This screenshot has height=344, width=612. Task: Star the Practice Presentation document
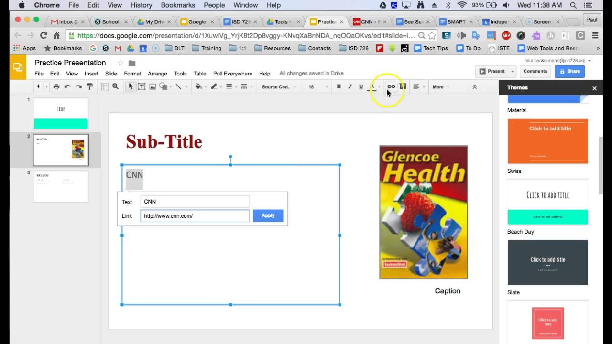click(120, 63)
